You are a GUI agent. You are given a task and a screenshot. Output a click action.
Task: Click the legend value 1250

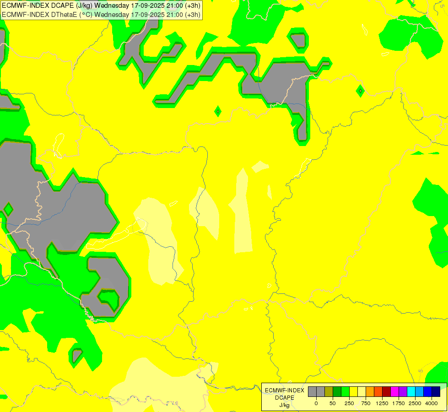(x=382, y=403)
